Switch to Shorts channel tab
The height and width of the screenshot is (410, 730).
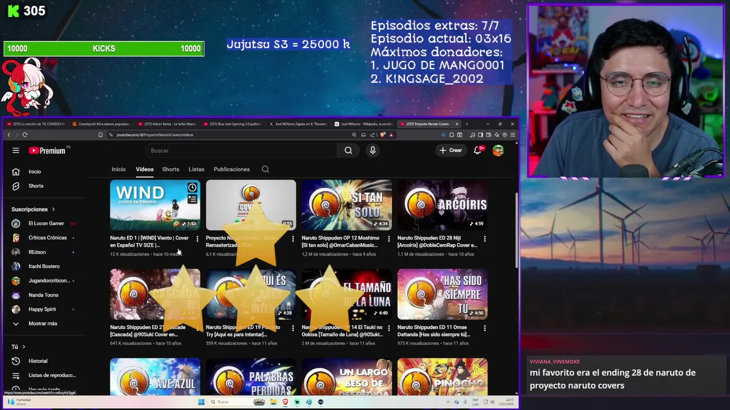(171, 169)
